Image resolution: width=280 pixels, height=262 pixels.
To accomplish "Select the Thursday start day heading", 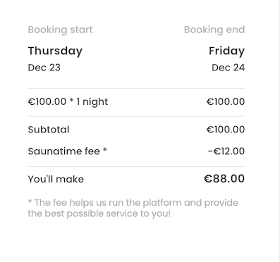I will 55,51.
